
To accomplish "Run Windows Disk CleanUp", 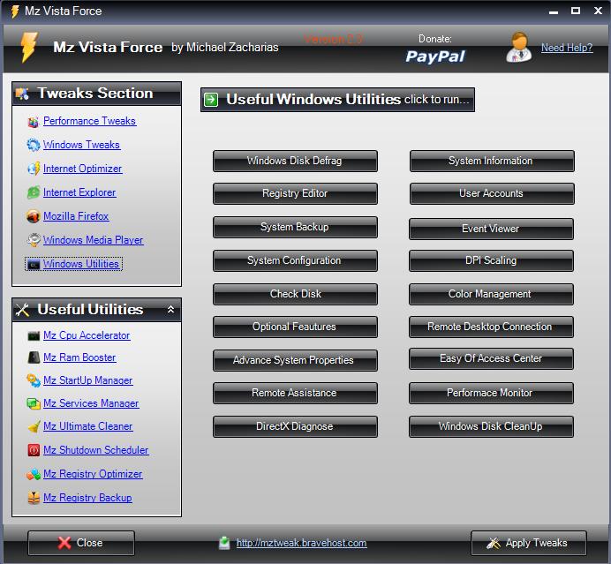I will pos(491,426).
